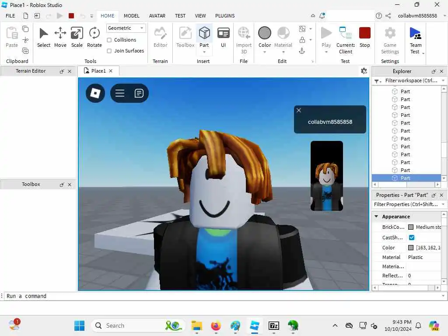
Task: Open the FILE menu
Action: point(10,16)
